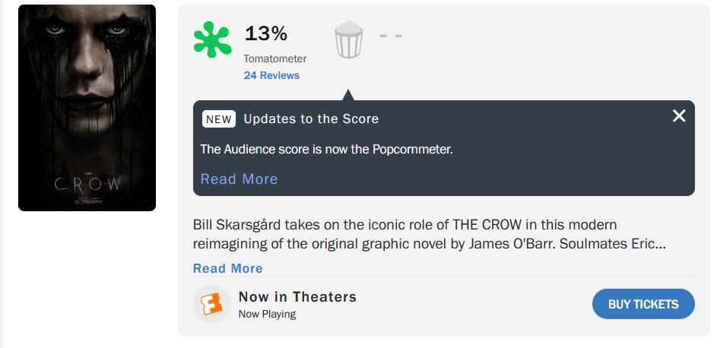
Task: Open the 24 Reviews link
Action: (x=271, y=75)
